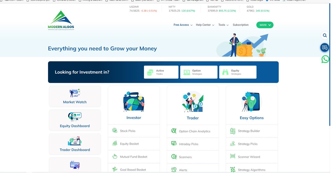333x187 pixels.
Task: Click the NIFTY ticker value 17925.25
Action: [x=174, y=11]
